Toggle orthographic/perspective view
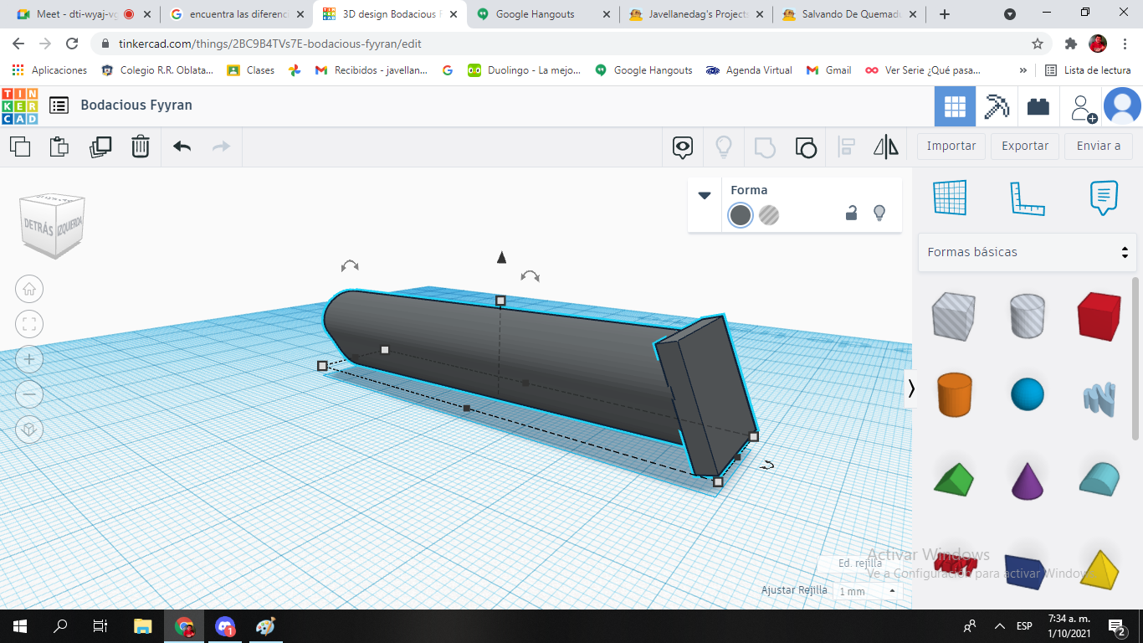 point(29,430)
